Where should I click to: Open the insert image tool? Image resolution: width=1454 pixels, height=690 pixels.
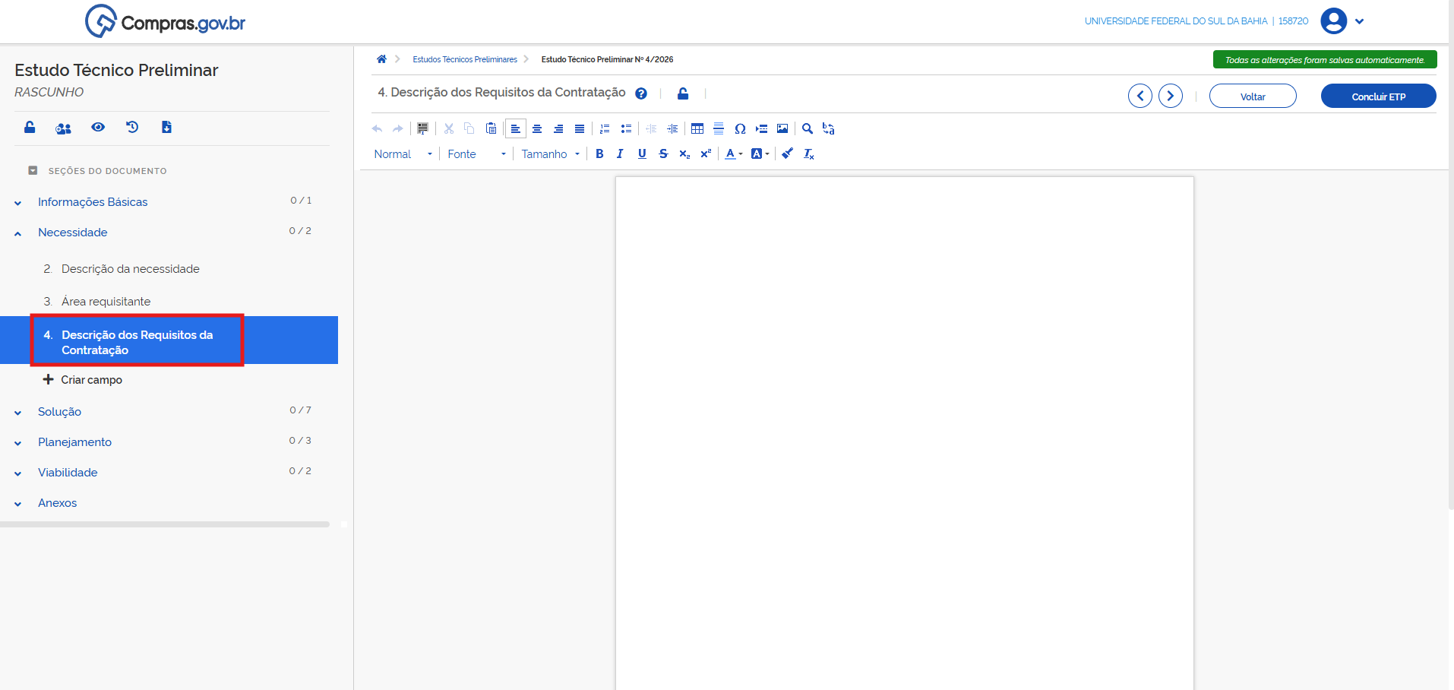click(782, 128)
